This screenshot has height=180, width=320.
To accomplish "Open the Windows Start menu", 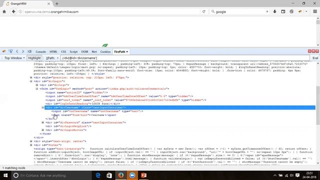I will pyautogui.click(x=5, y=175).
